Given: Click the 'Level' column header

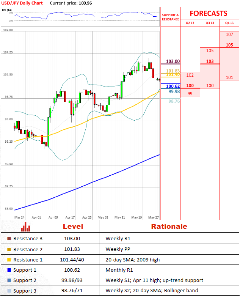Looking at the screenshot, I should [x=73, y=226].
